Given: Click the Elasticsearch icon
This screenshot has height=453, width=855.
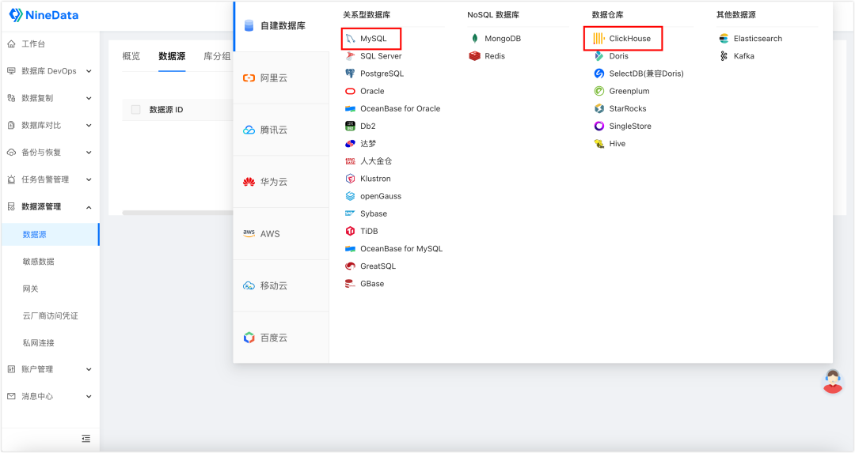Looking at the screenshot, I should [724, 39].
